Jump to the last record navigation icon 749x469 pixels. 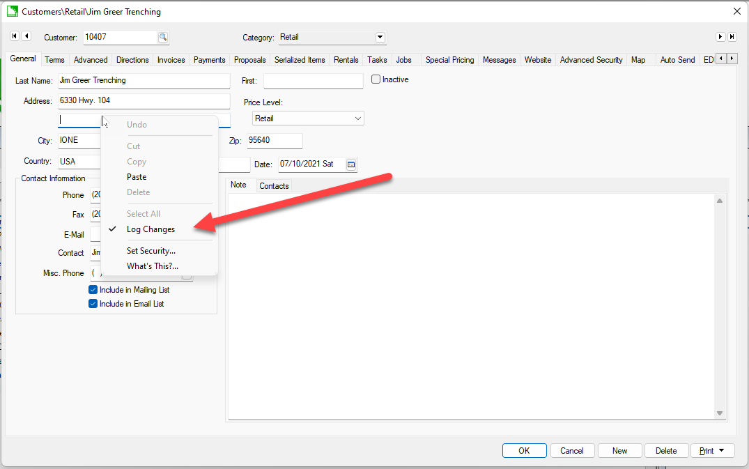coord(734,36)
